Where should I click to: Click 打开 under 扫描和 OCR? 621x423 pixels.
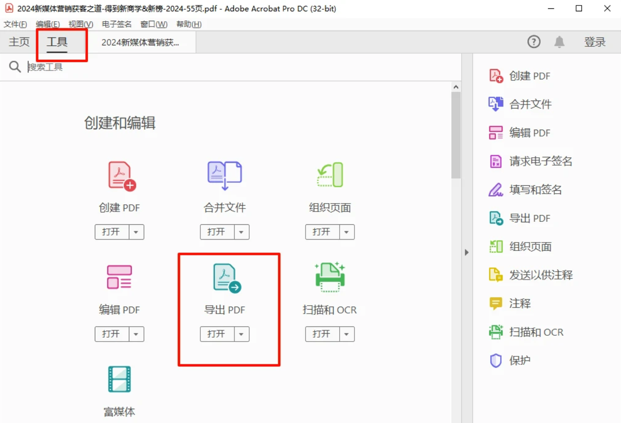(x=322, y=334)
